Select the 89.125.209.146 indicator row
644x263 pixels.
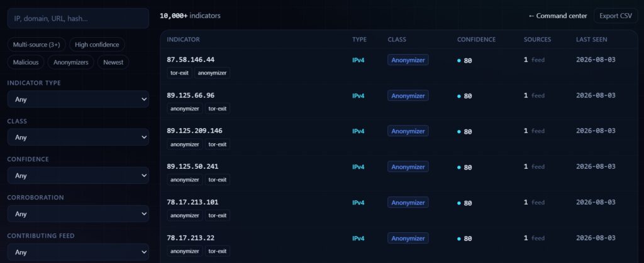click(399, 137)
